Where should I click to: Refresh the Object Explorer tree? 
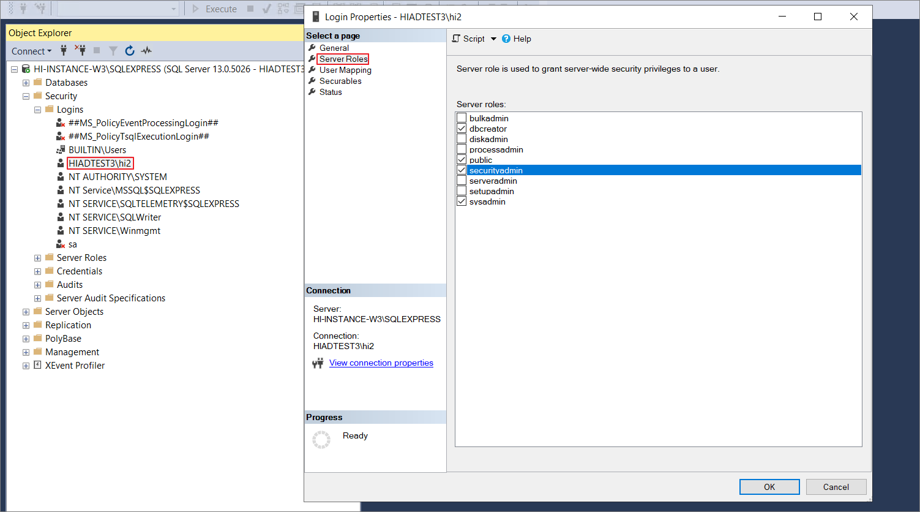(x=130, y=51)
